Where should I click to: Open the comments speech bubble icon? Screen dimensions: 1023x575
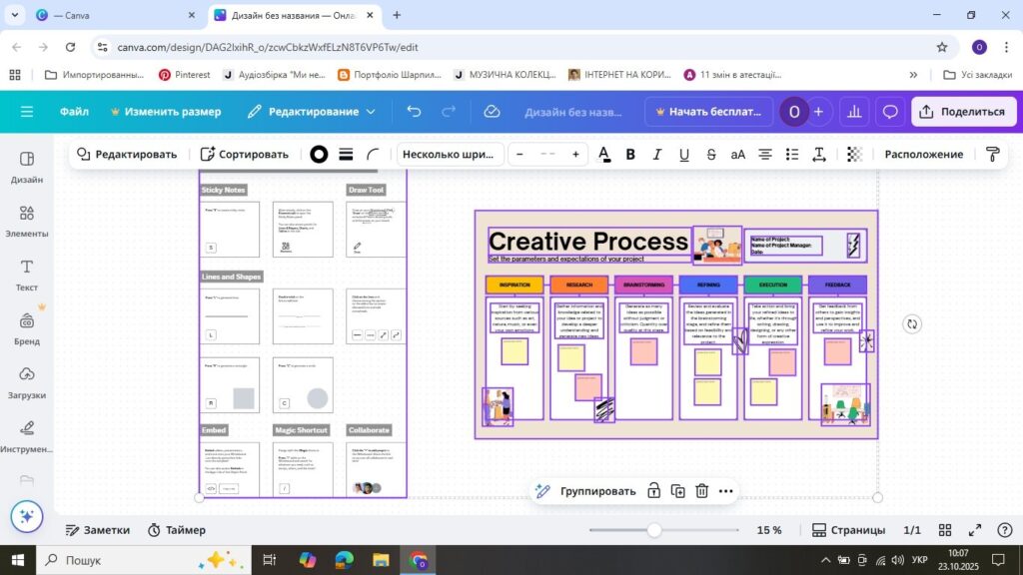coord(890,112)
